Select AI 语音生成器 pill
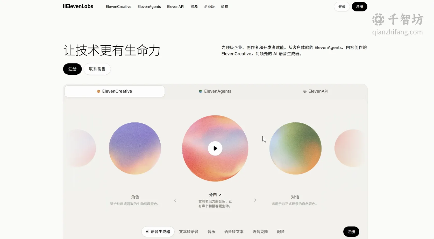 click(x=158, y=231)
